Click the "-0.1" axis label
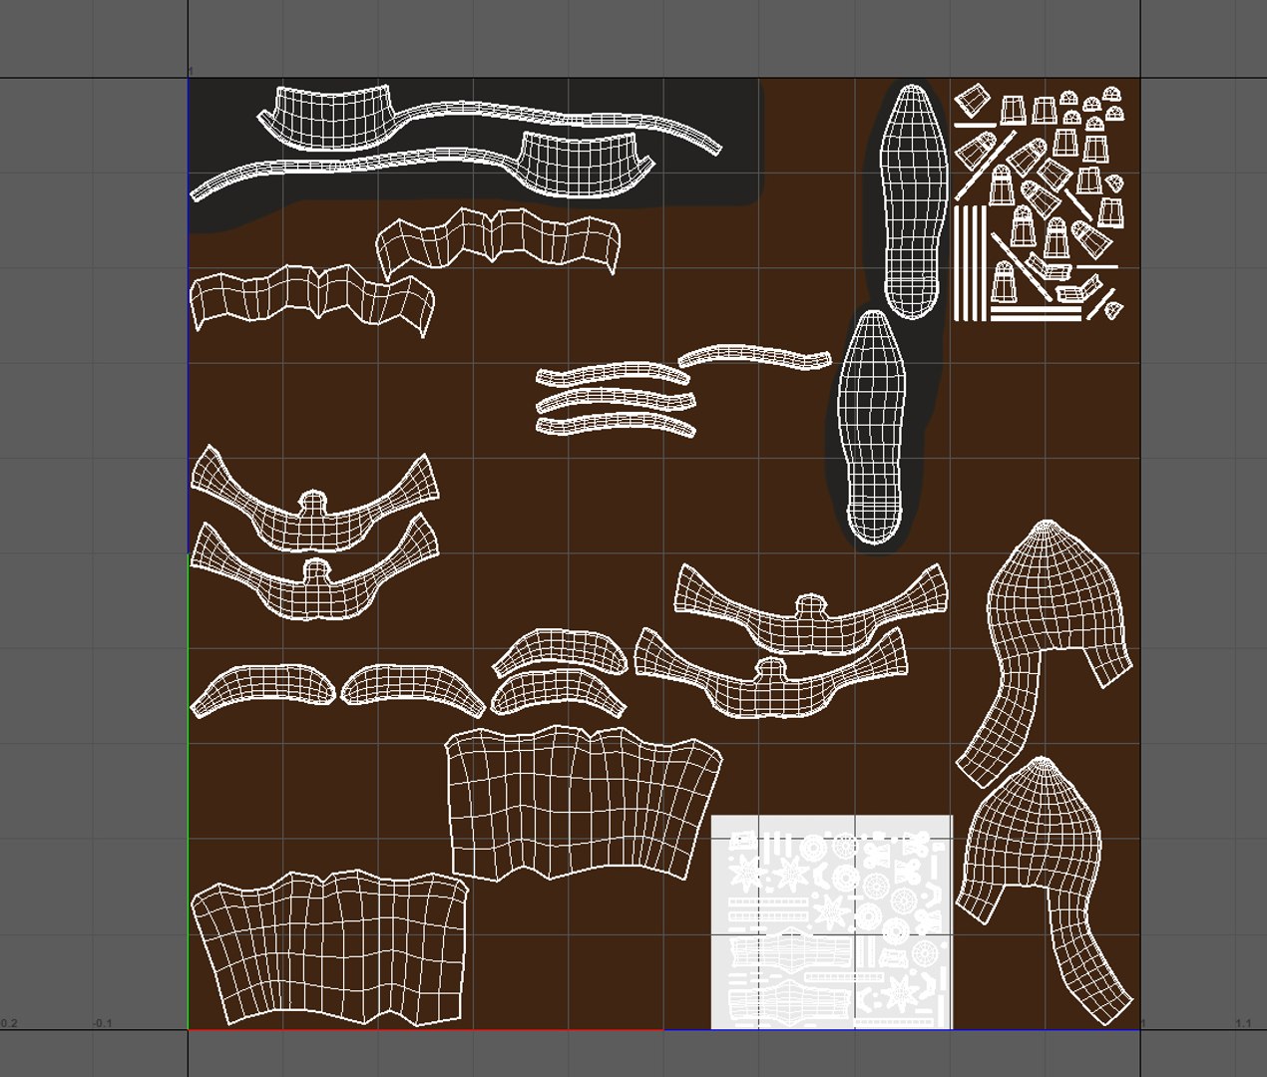1267x1077 pixels. (102, 1023)
